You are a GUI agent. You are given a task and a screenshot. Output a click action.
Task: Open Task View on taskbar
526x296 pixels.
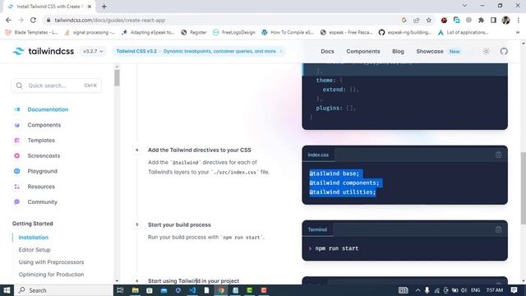120,290
